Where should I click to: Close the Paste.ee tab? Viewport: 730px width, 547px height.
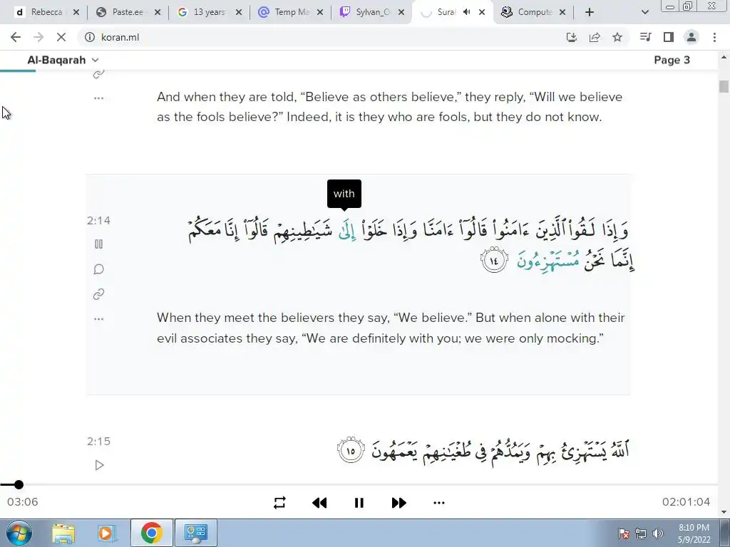pyautogui.click(x=158, y=12)
